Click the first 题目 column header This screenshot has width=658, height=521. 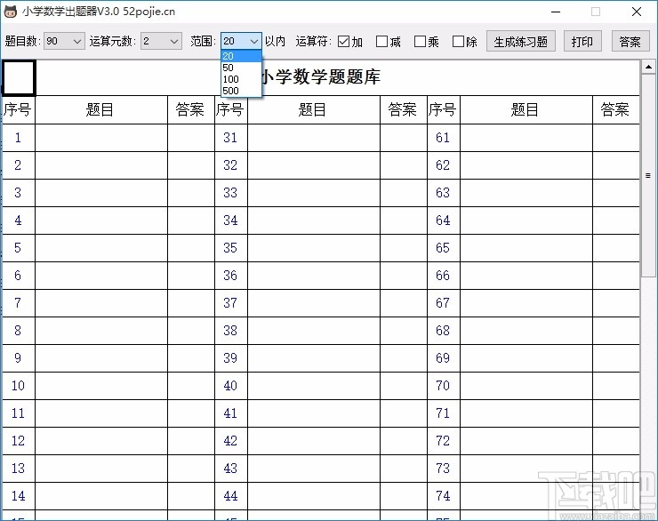(101, 110)
